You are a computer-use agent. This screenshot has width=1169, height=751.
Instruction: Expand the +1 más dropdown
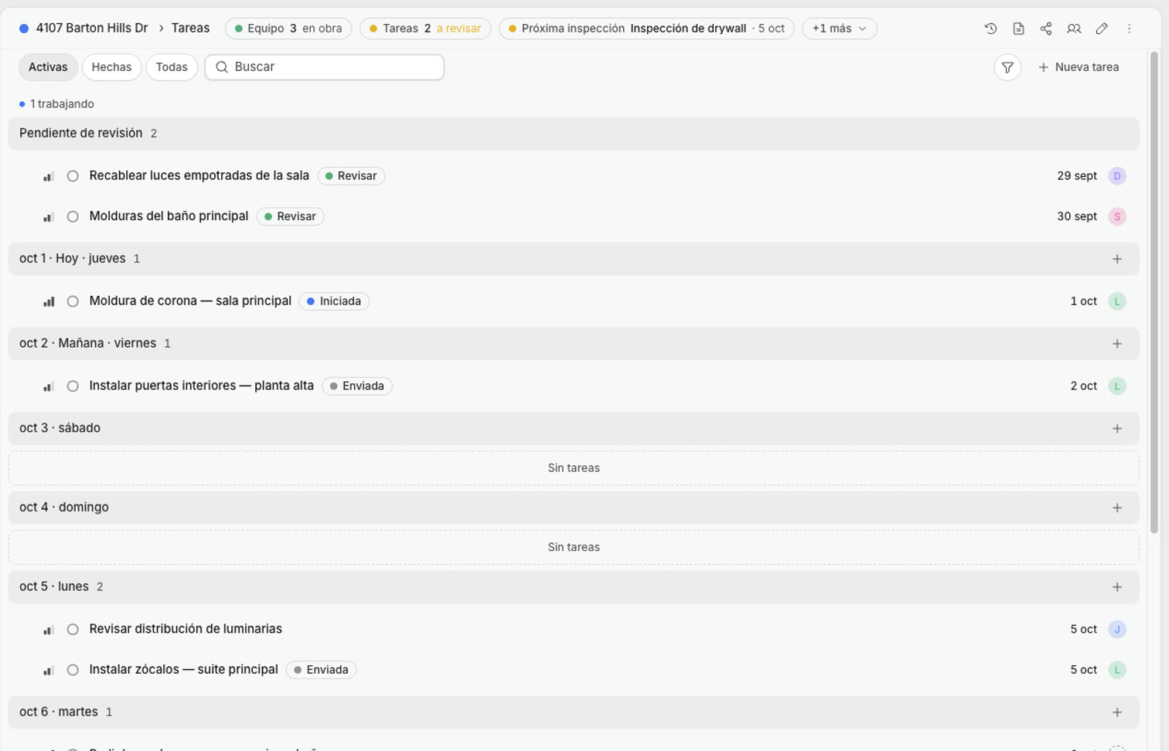click(x=840, y=29)
